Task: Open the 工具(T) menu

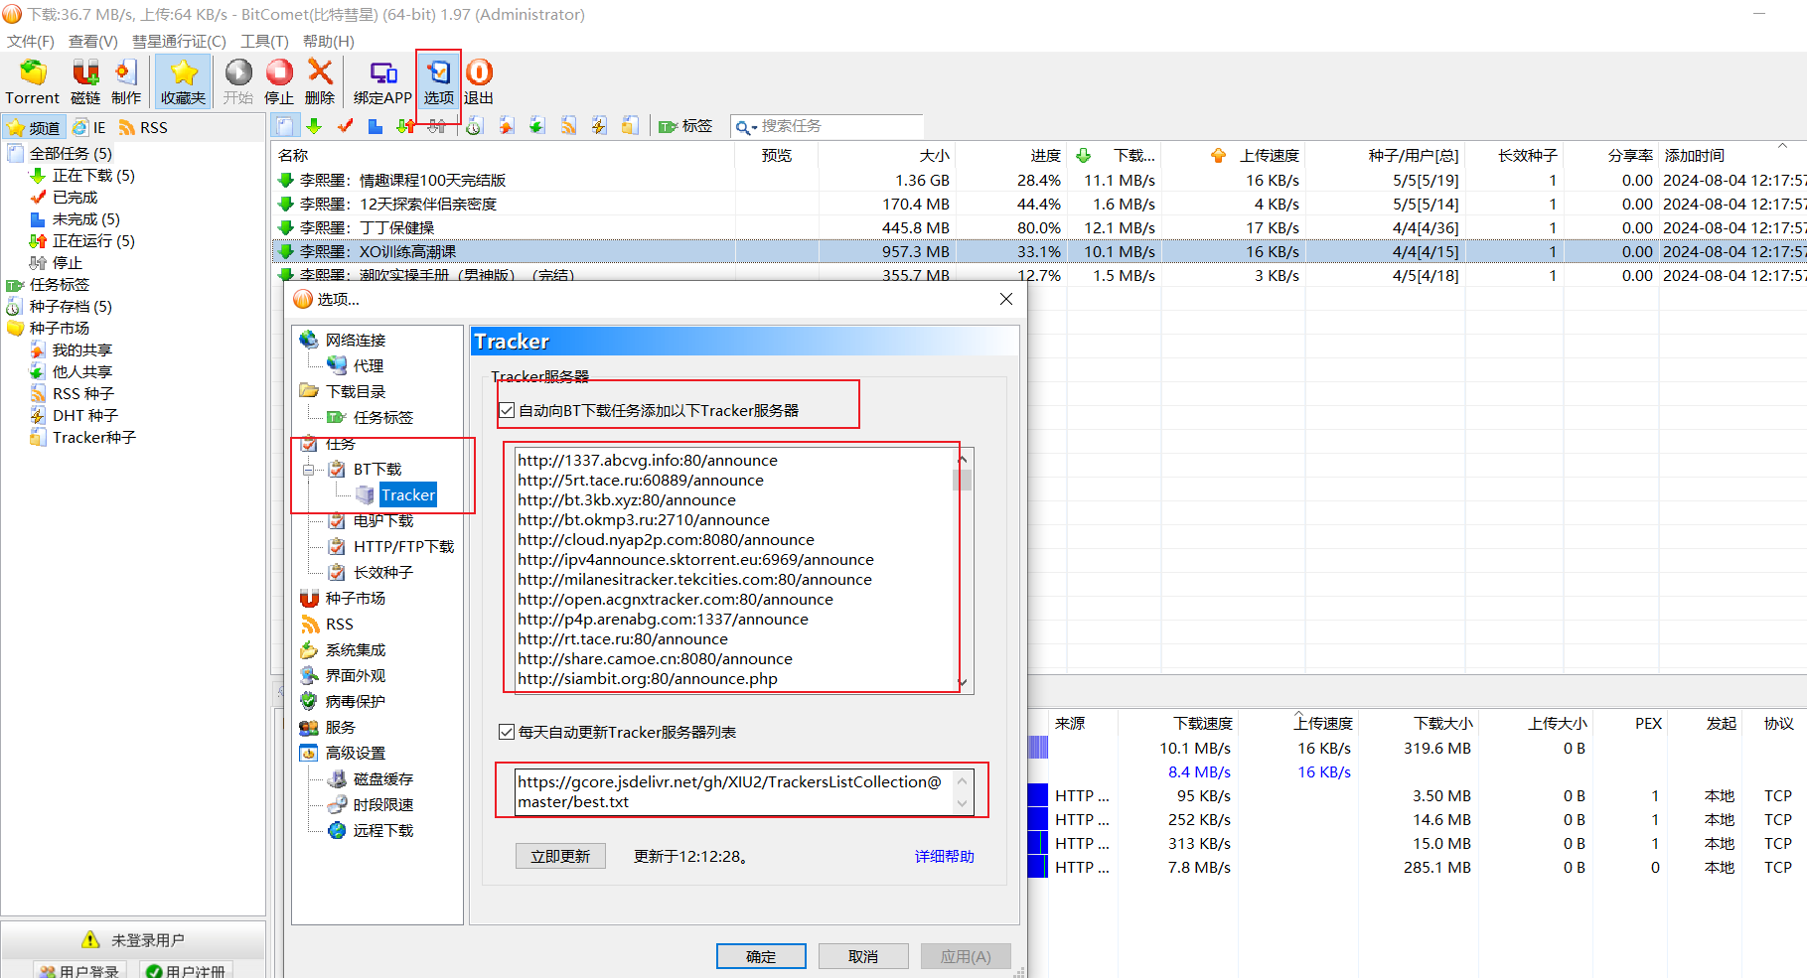Action: (264, 41)
